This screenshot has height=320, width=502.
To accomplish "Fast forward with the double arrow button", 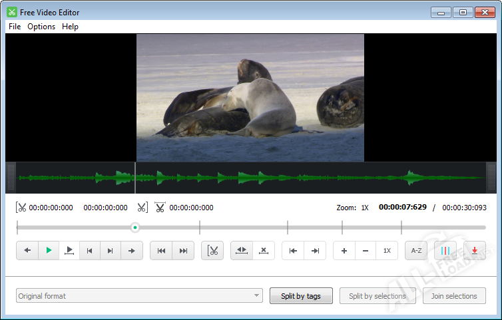I will [182, 251].
